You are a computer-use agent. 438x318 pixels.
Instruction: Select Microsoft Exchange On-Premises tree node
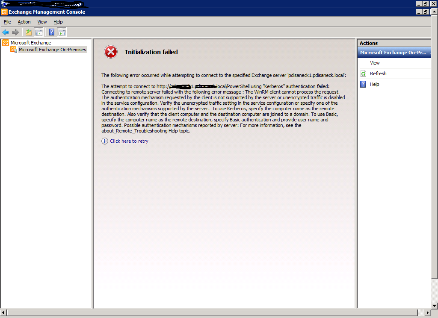53,50
